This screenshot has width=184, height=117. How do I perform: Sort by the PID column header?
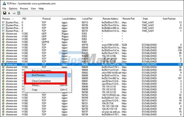pyautogui.click(x=31, y=19)
